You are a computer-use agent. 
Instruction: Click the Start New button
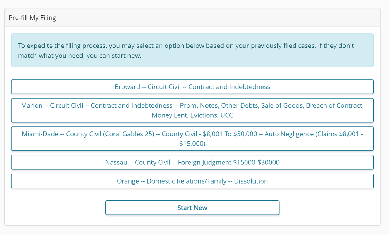click(x=192, y=208)
